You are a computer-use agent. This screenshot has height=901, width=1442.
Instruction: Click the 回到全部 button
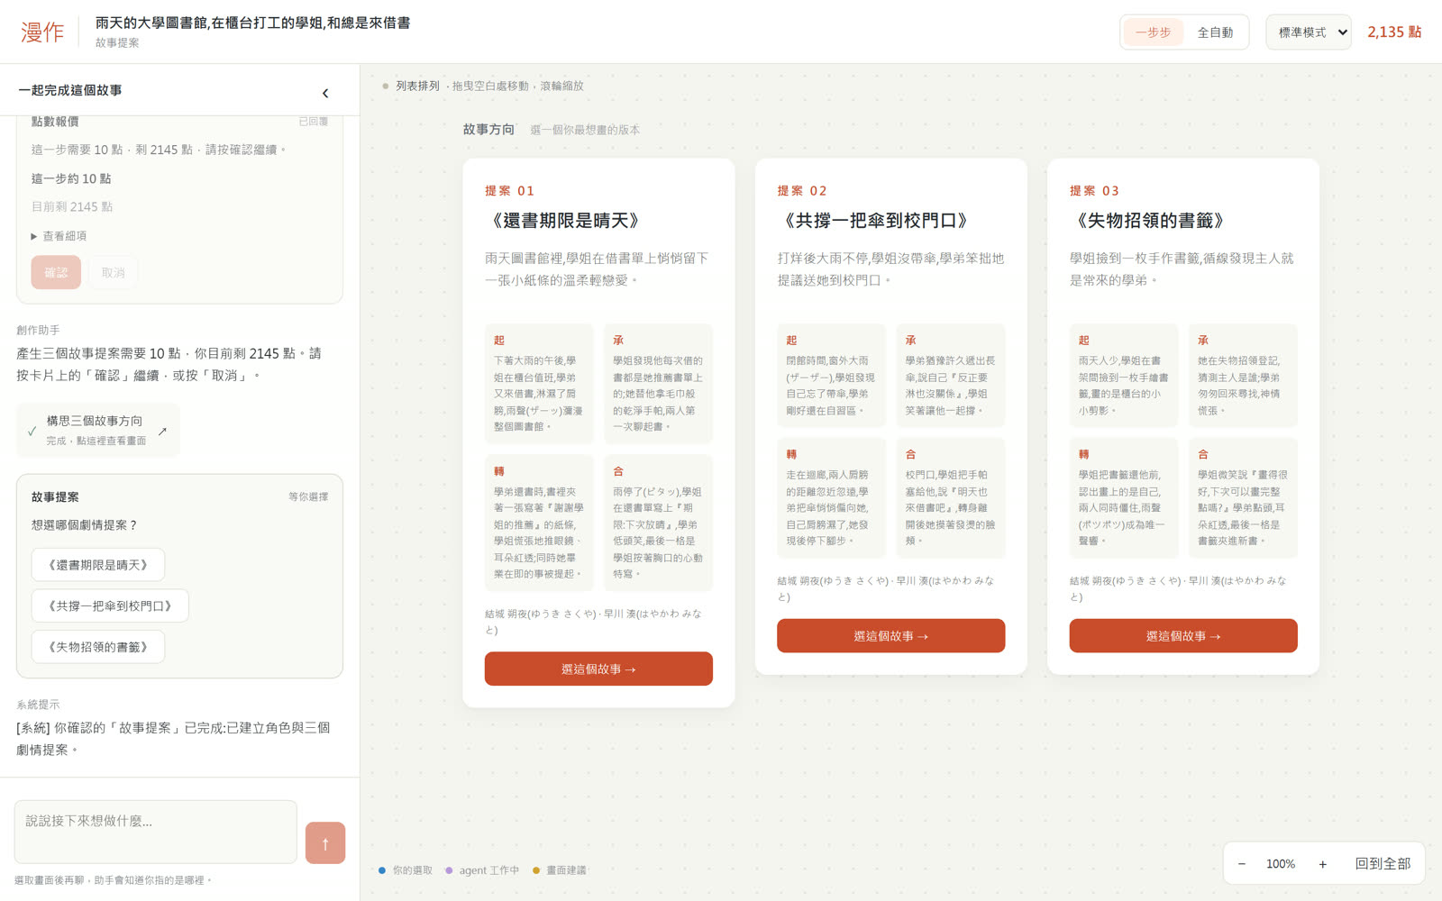(x=1383, y=864)
